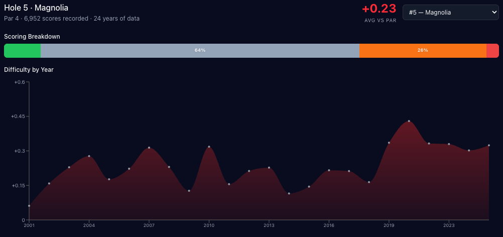
Task: Select the red segment at bar end
Action: coord(492,51)
